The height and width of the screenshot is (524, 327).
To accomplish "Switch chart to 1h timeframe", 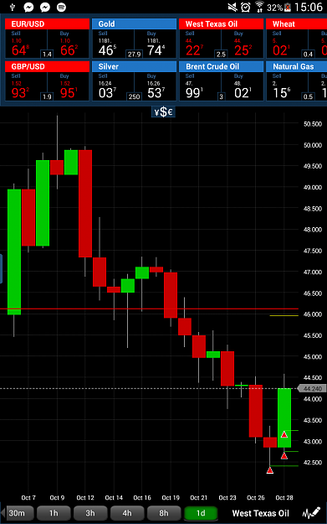I will click(54, 513).
